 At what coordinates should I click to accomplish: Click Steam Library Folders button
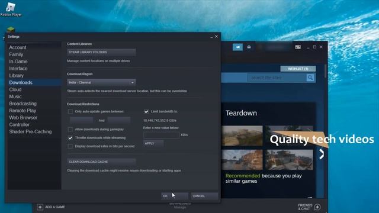click(101, 52)
